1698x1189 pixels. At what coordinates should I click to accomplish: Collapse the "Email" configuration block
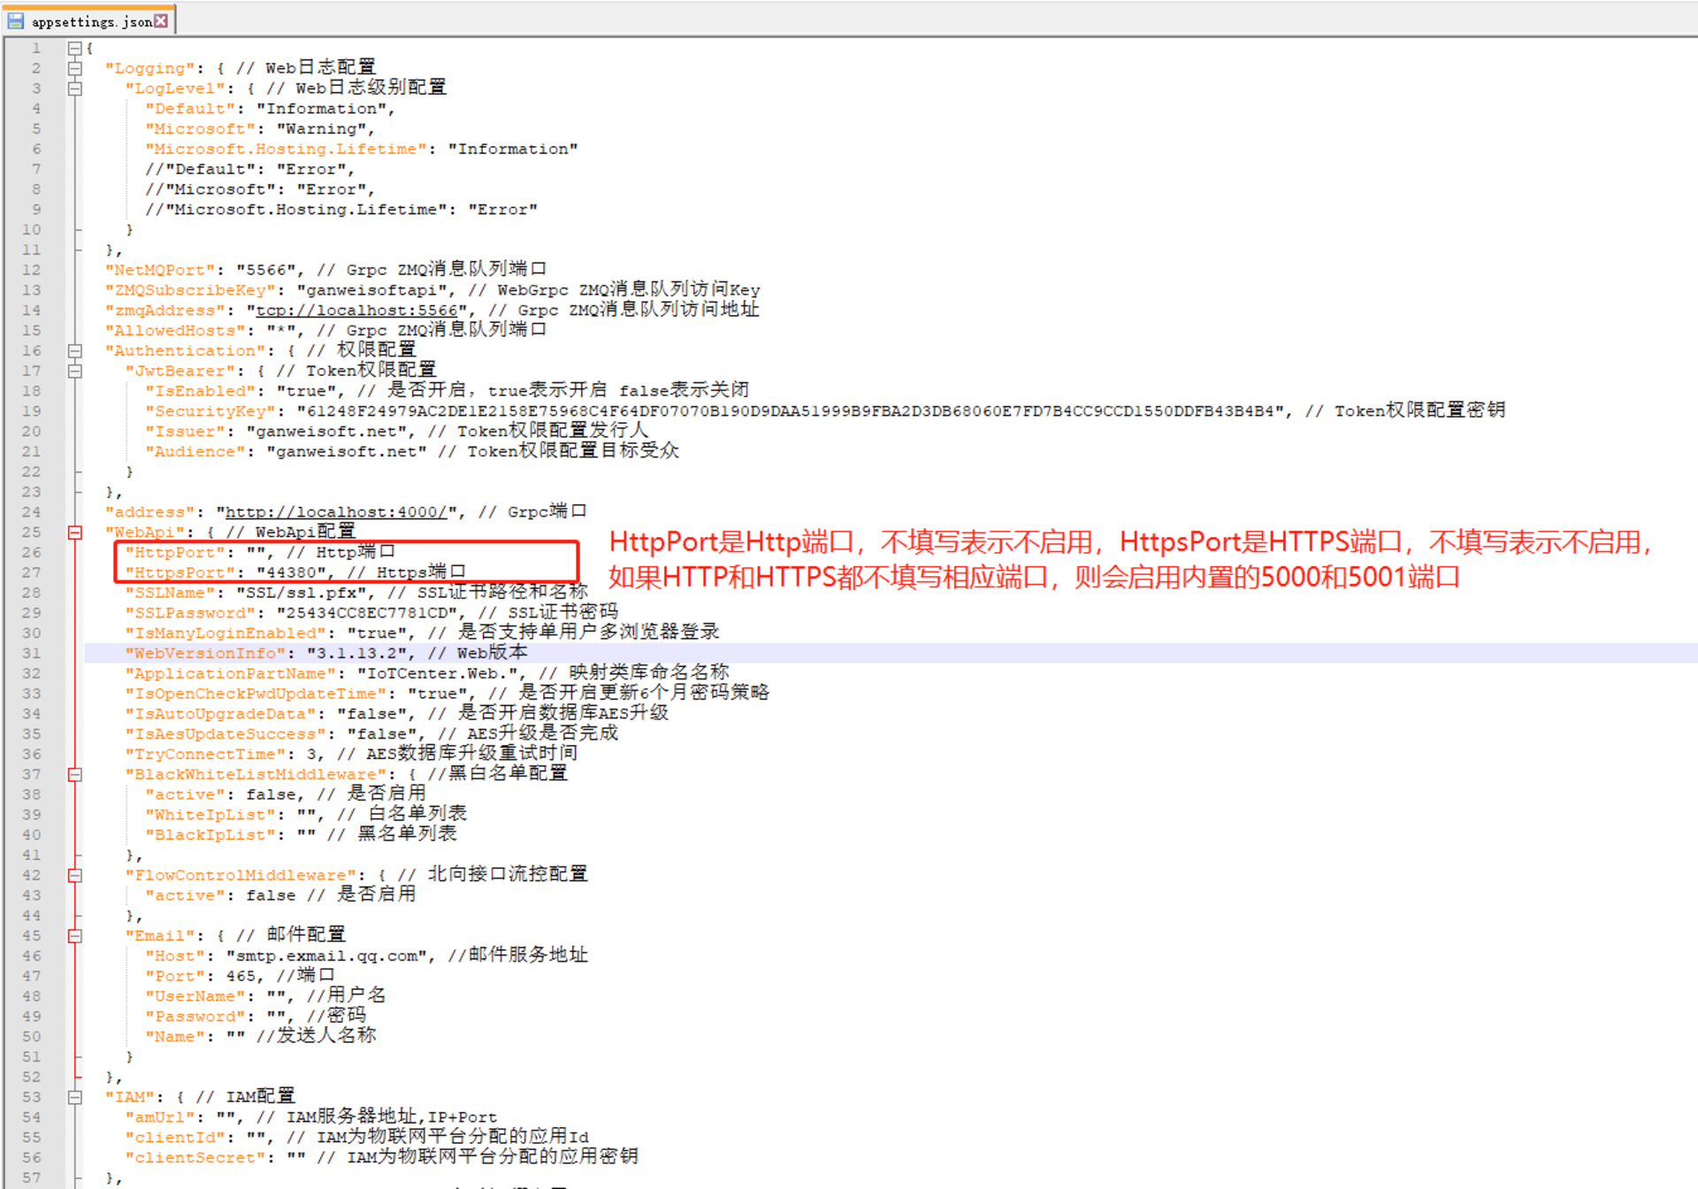pos(75,935)
